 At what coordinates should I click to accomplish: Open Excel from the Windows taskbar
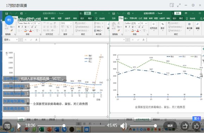pos(41,129)
